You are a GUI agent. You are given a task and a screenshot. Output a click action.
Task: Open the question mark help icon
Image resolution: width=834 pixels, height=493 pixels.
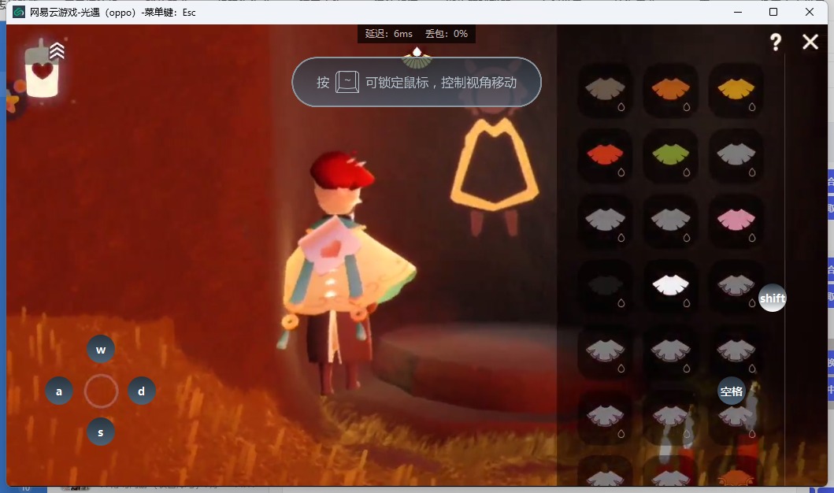[776, 43]
